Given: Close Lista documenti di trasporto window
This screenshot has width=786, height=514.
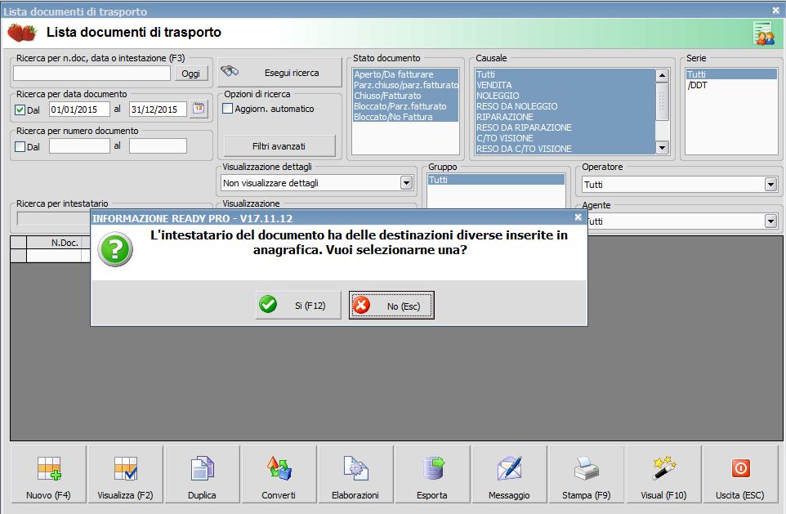Looking at the screenshot, I should click(x=775, y=10).
